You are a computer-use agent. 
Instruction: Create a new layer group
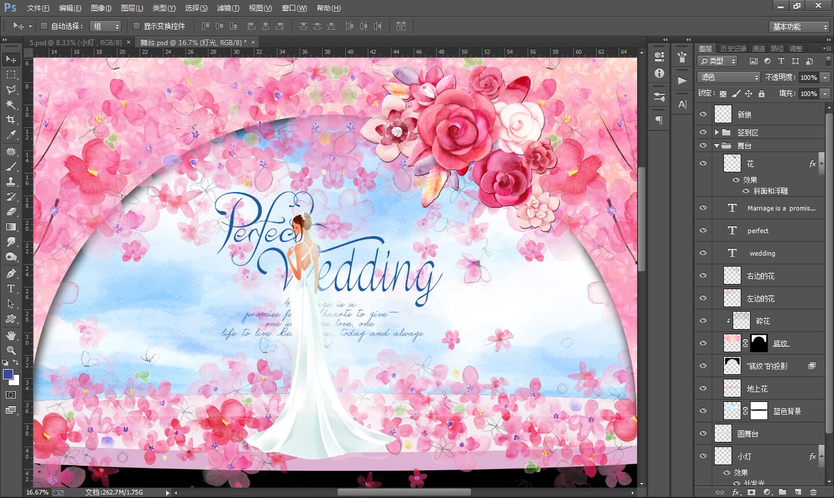click(x=782, y=492)
